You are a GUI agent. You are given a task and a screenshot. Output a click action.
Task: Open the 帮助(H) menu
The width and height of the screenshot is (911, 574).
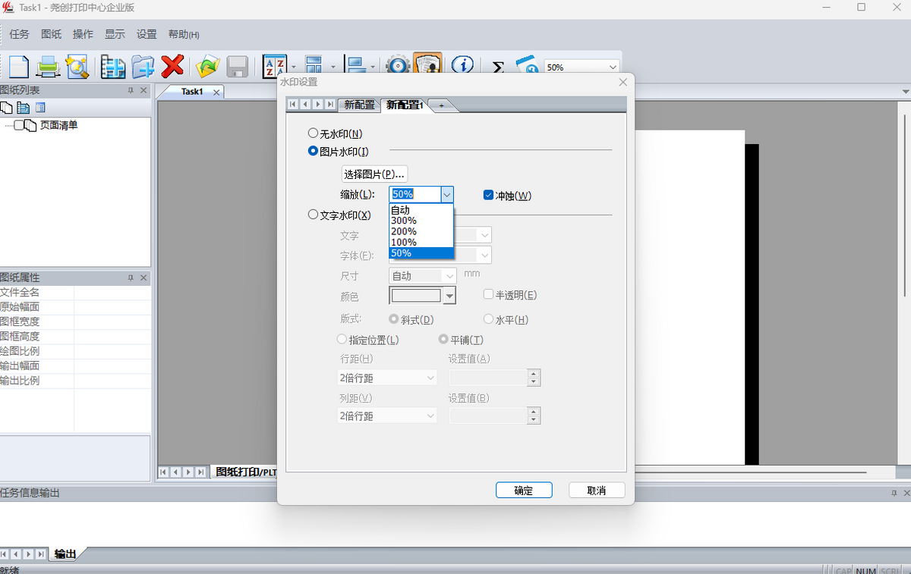coord(184,34)
